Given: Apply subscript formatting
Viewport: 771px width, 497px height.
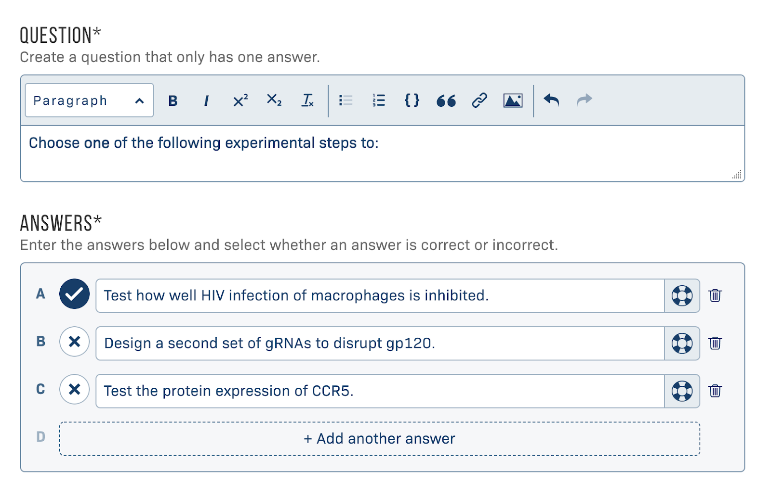Looking at the screenshot, I should coord(274,100).
